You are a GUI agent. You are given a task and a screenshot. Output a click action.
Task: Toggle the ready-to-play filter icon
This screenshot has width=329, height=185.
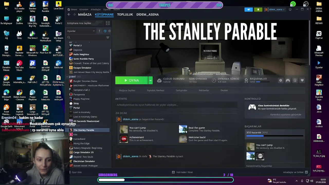click(109, 31)
